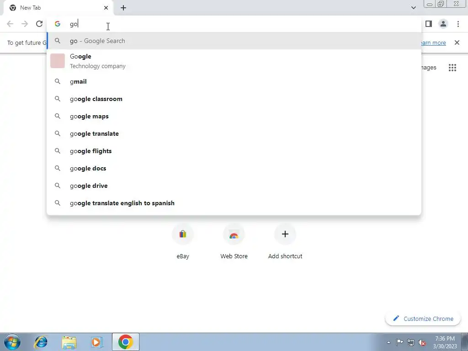Launch Internet Explorer from taskbar
This screenshot has width=468, height=351.
point(41,342)
